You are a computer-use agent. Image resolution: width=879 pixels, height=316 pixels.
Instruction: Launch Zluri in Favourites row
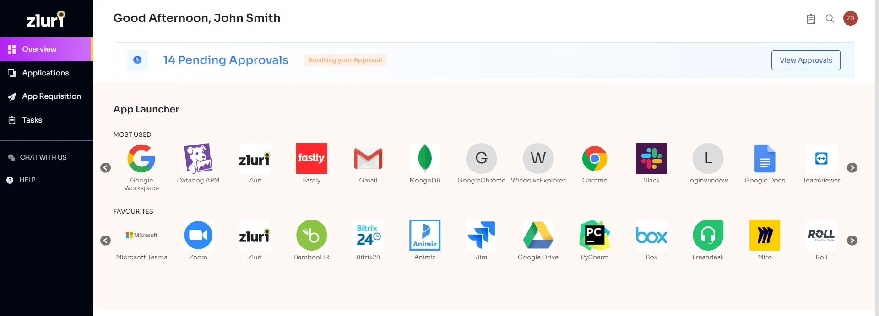pyautogui.click(x=255, y=235)
